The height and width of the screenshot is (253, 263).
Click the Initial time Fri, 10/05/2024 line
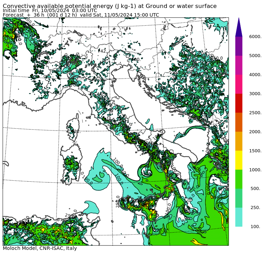pos(50,10)
